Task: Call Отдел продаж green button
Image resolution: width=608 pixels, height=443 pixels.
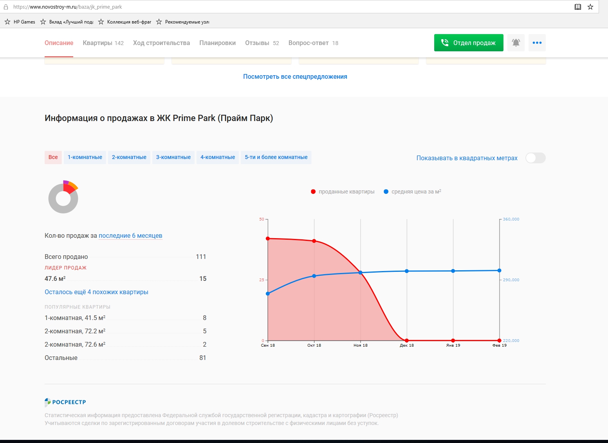Action: tap(469, 43)
